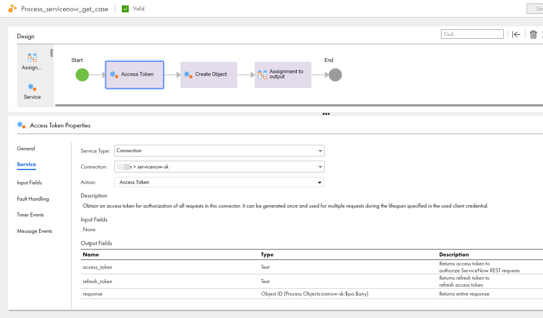Open the General properties tab
Image resolution: width=543 pixels, height=318 pixels.
[x=26, y=148]
